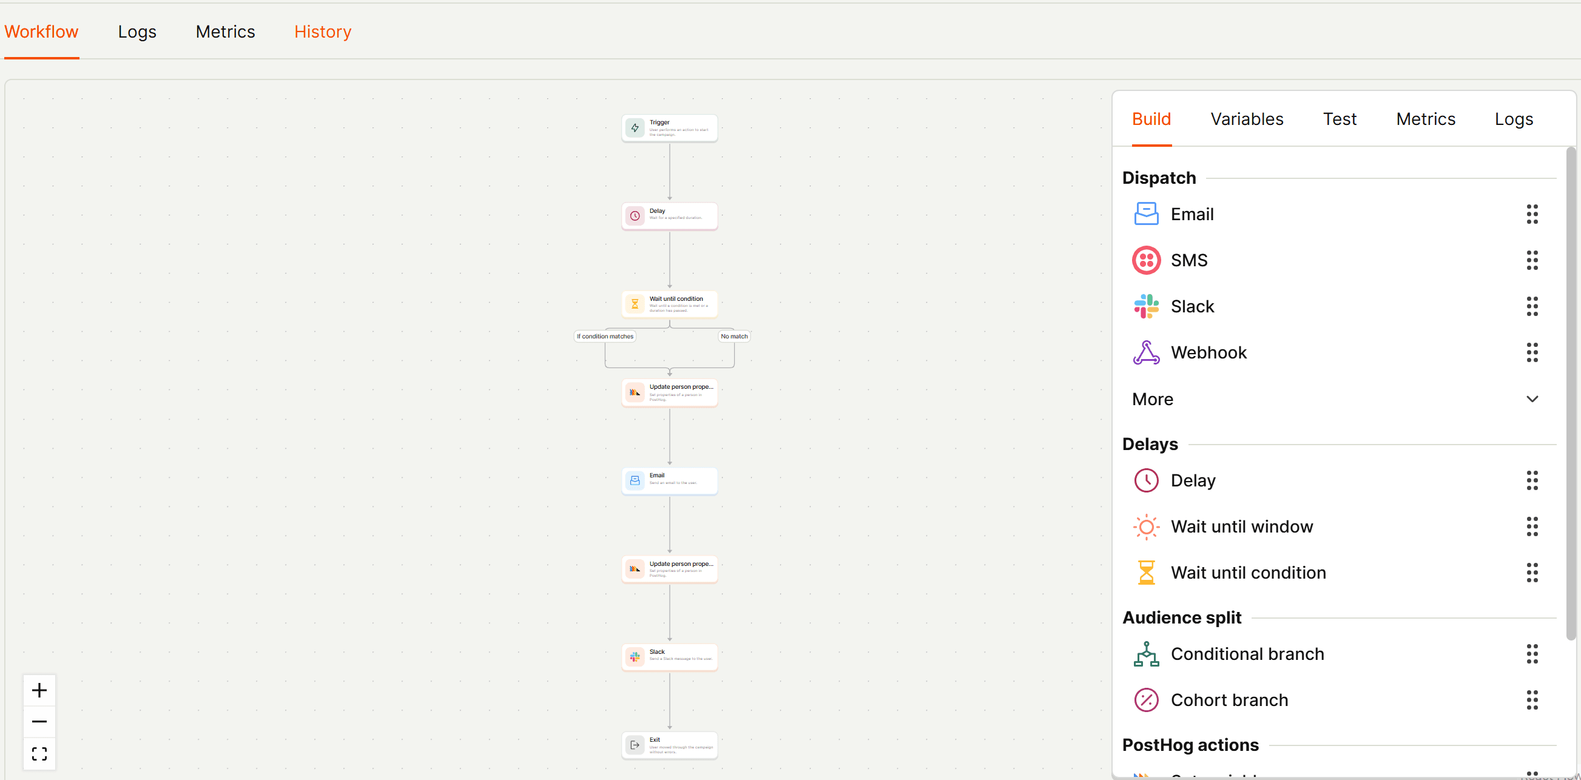Grab the drag handle next to Email
The image size is (1581, 780).
(1531, 214)
